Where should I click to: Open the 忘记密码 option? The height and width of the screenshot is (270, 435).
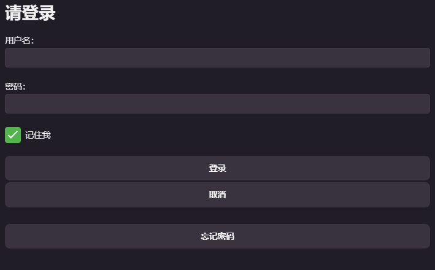click(217, 236)
